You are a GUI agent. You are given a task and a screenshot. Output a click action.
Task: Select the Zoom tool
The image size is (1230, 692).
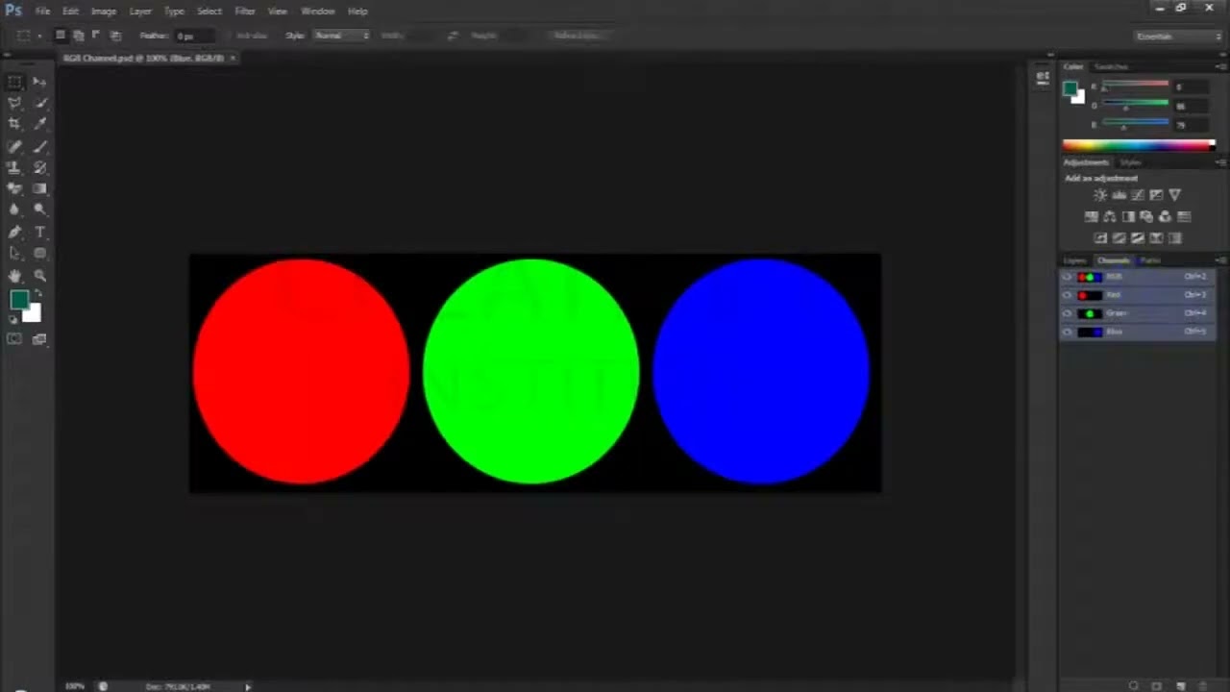pyautogui.click(x=39, y=276)
